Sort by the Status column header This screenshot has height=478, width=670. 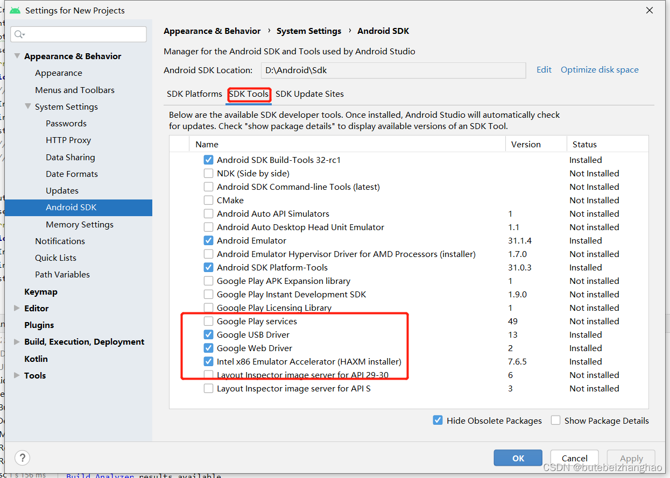click(608, 144)
